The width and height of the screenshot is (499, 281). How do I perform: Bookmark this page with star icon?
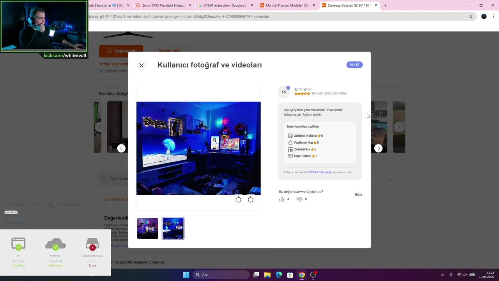[471, 16]
